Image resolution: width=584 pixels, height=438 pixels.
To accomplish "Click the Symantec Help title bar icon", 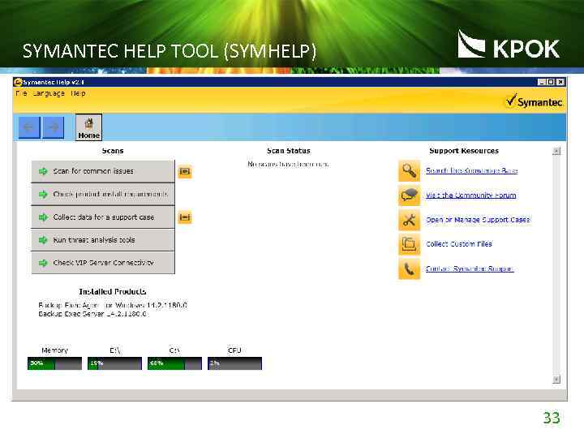I will (x=18, y=82).
